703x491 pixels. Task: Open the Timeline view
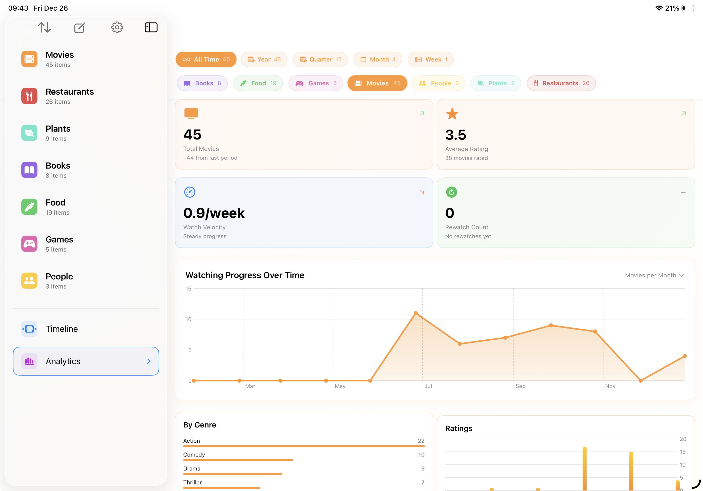coord(61,329)
